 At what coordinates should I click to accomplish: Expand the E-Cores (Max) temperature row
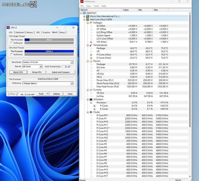click(x=91, y=58)
